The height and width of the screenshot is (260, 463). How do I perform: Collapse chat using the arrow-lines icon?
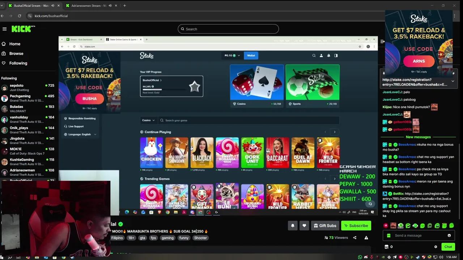(x=382, y=42)
